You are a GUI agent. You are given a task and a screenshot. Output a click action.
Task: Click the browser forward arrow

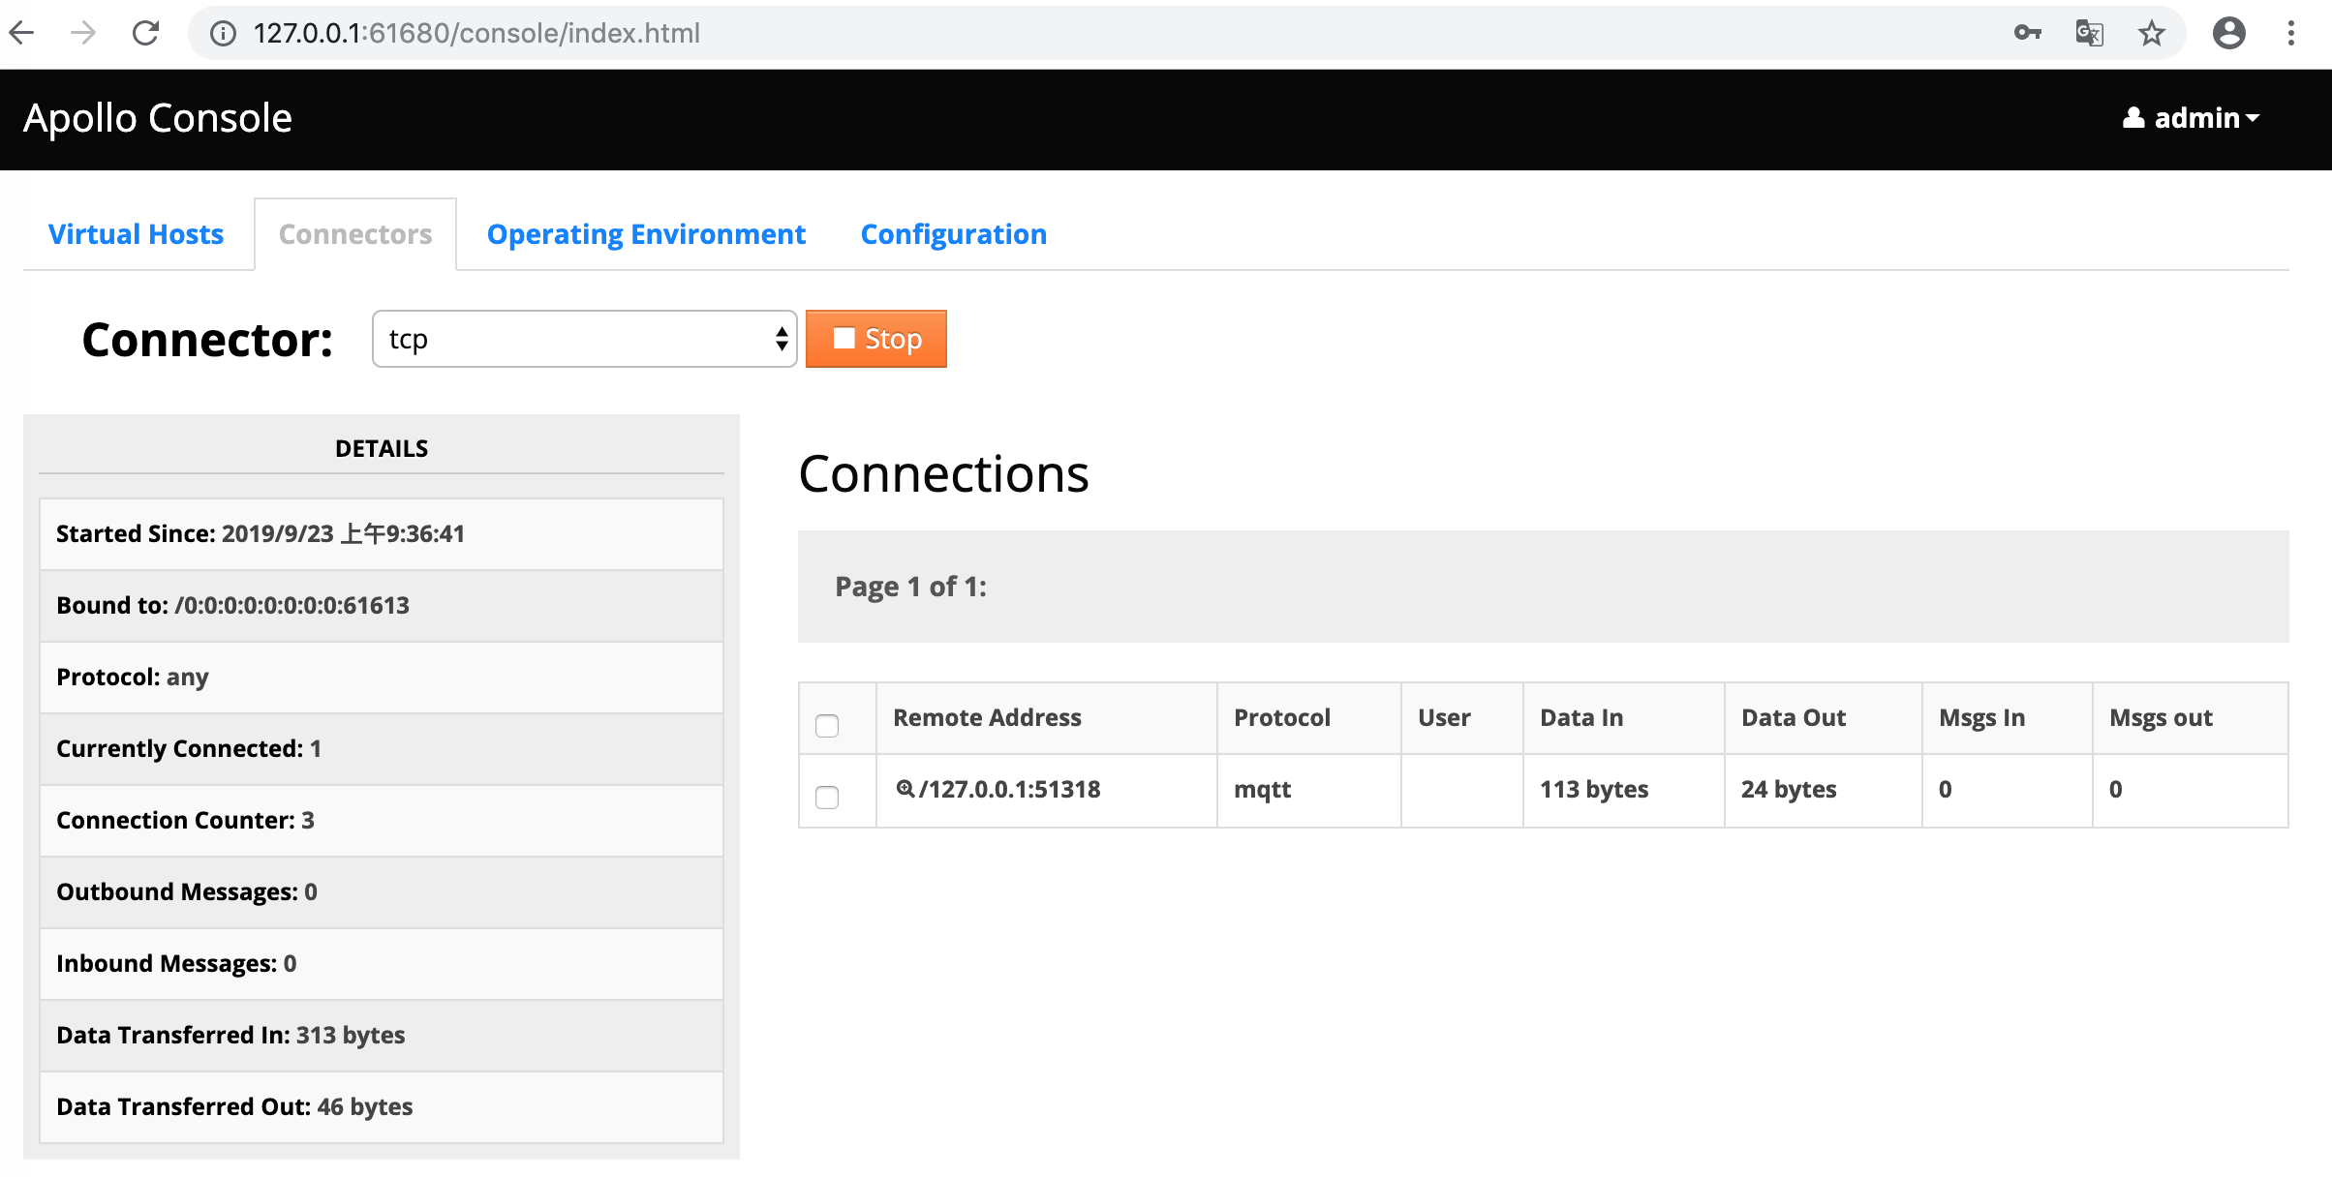[x=83, y=33]
